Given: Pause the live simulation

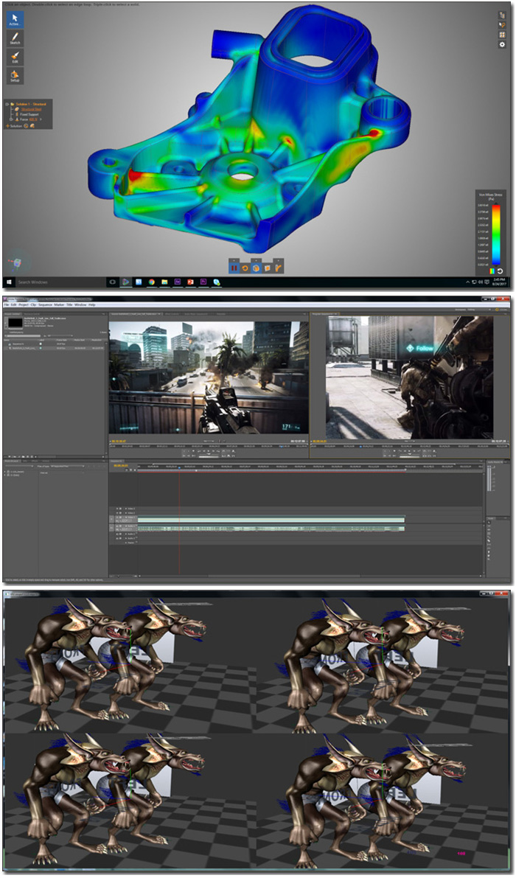Looking at the screenshot, I should [x=234, y=268].
